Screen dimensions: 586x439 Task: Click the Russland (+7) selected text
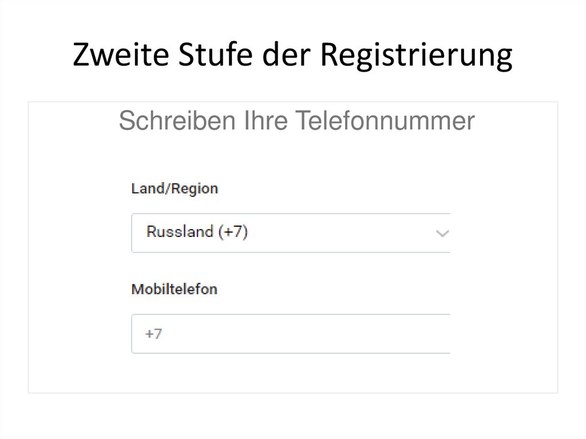pos(197,232)
